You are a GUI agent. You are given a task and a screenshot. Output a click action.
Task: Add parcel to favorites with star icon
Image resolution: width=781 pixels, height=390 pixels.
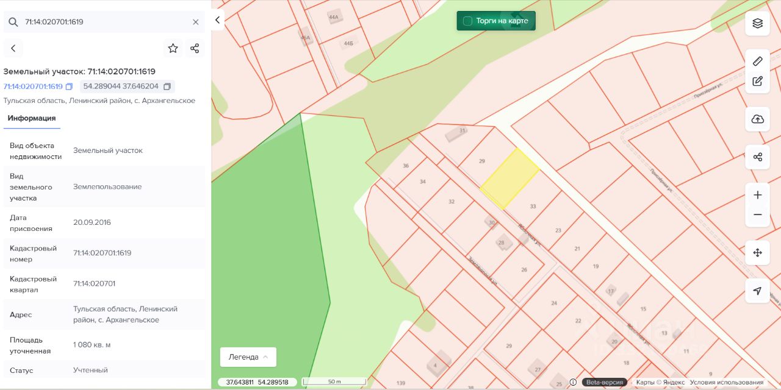tap(173, 48)
